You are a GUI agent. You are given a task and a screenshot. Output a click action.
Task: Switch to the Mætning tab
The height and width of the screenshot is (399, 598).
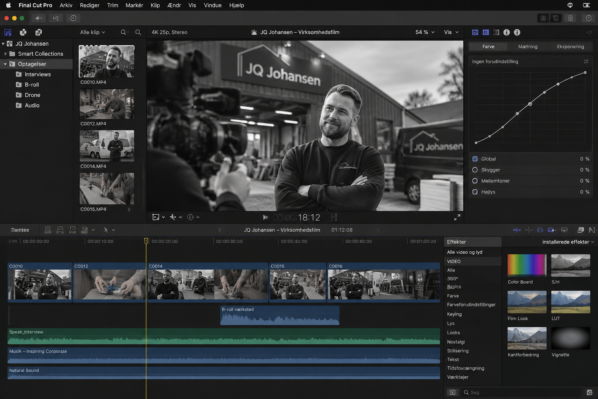tap(528, 46)
